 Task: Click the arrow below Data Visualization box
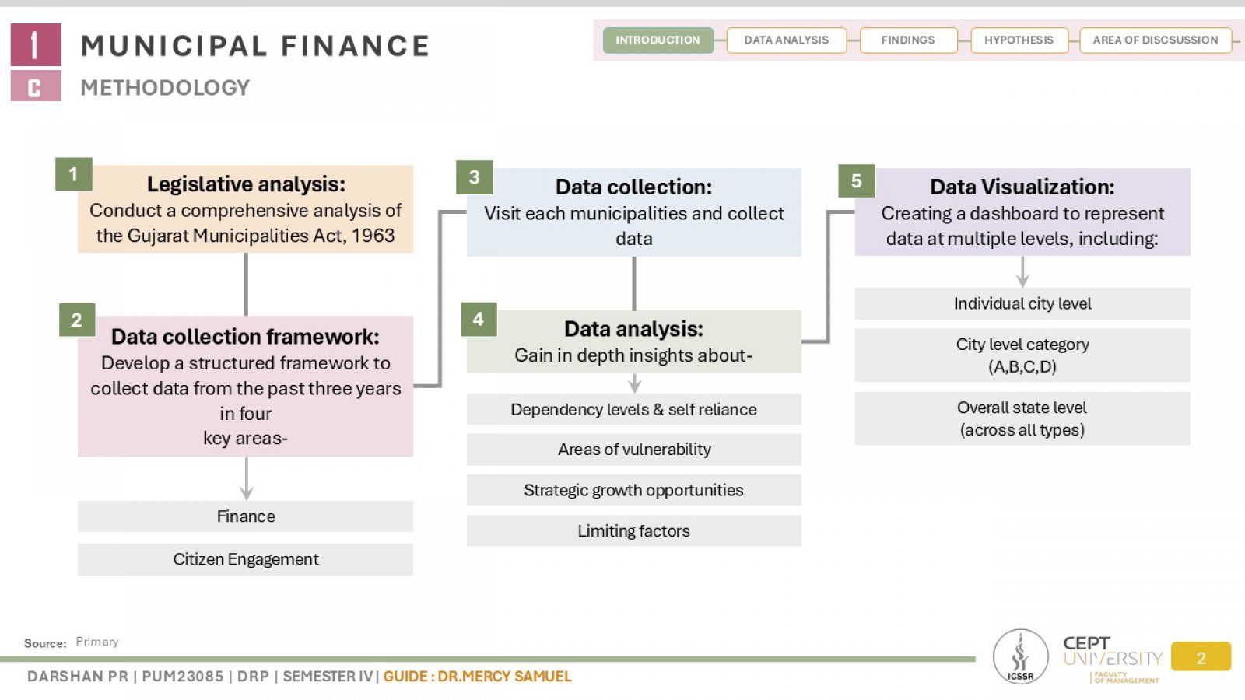tap(1022, 271)
